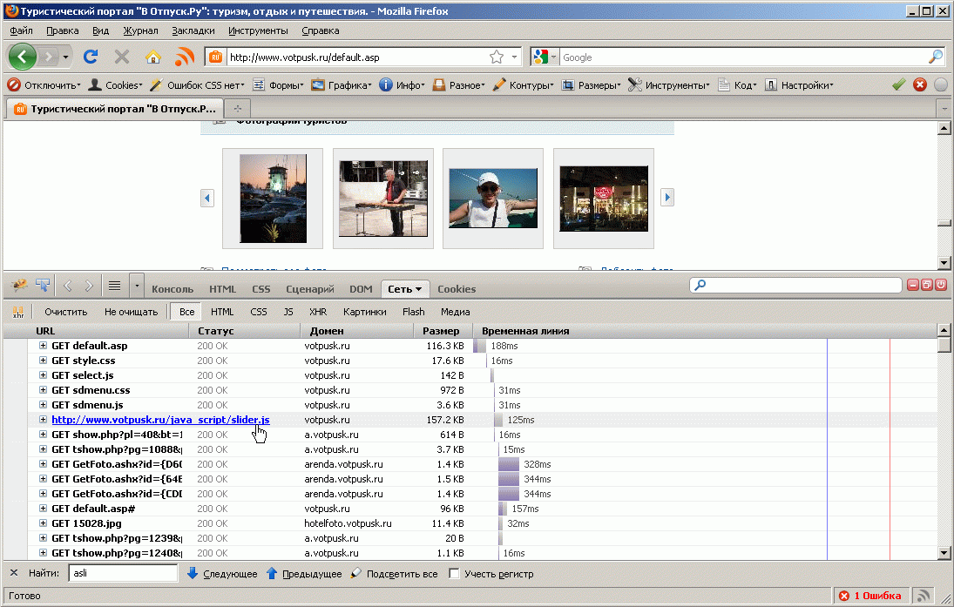Filter requests by Картинки (images)
The width and height of the screenshot is (954, 607).
(364, 312)
